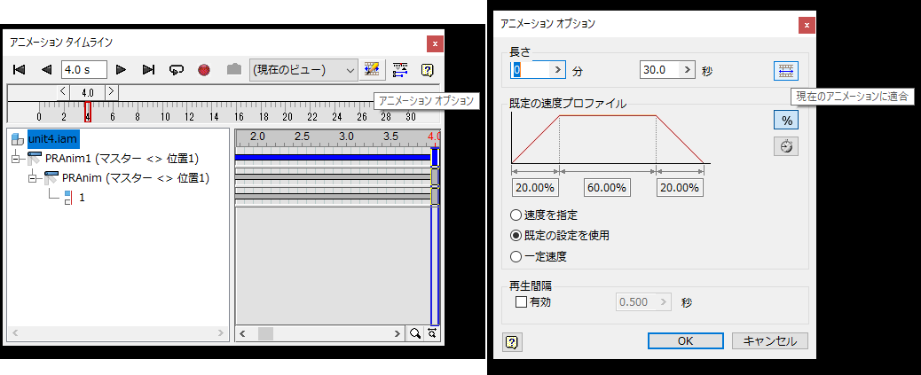Close the Animation Options dialog
This screenshot has width=921, height=375.
coord(807,25)
